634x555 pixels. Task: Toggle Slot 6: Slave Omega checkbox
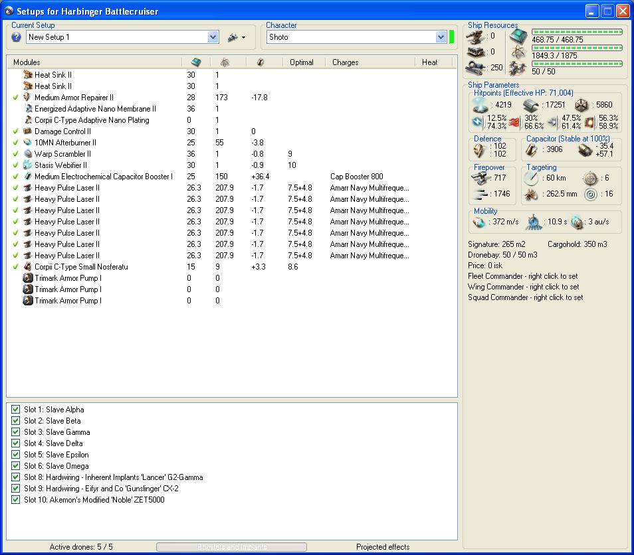[16, 466]
